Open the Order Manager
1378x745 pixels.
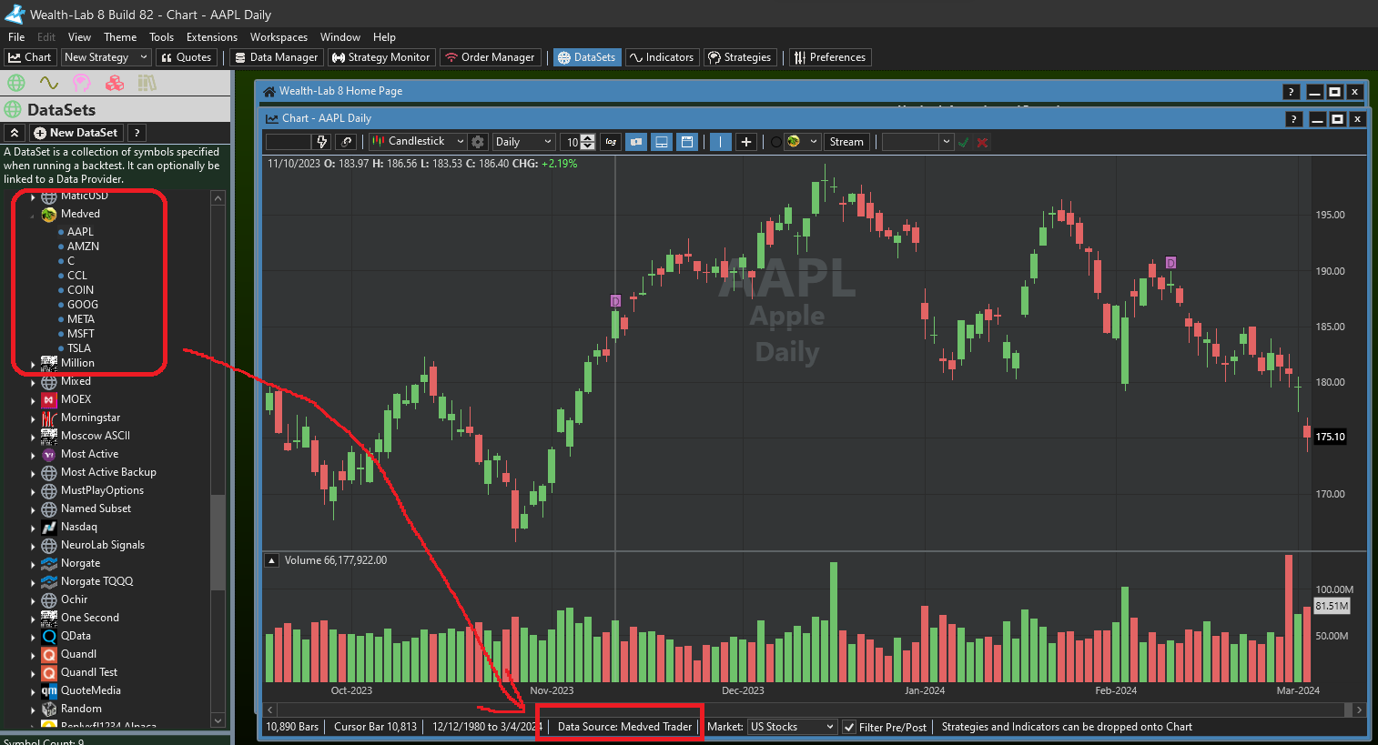point(490,57)
